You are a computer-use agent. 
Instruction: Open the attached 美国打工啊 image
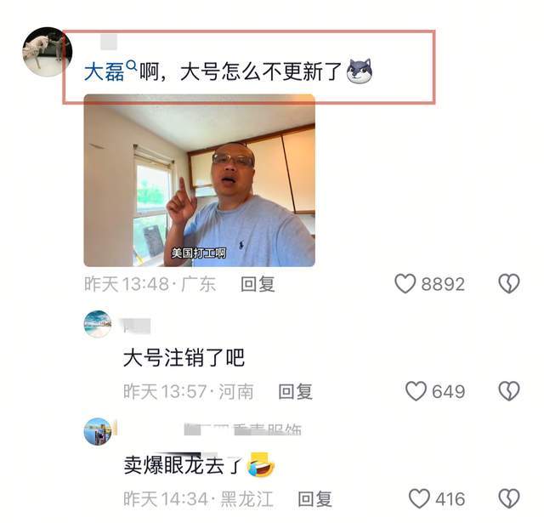coord(200,180)
